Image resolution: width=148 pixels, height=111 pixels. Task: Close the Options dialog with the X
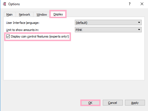(x=142, y=4)
